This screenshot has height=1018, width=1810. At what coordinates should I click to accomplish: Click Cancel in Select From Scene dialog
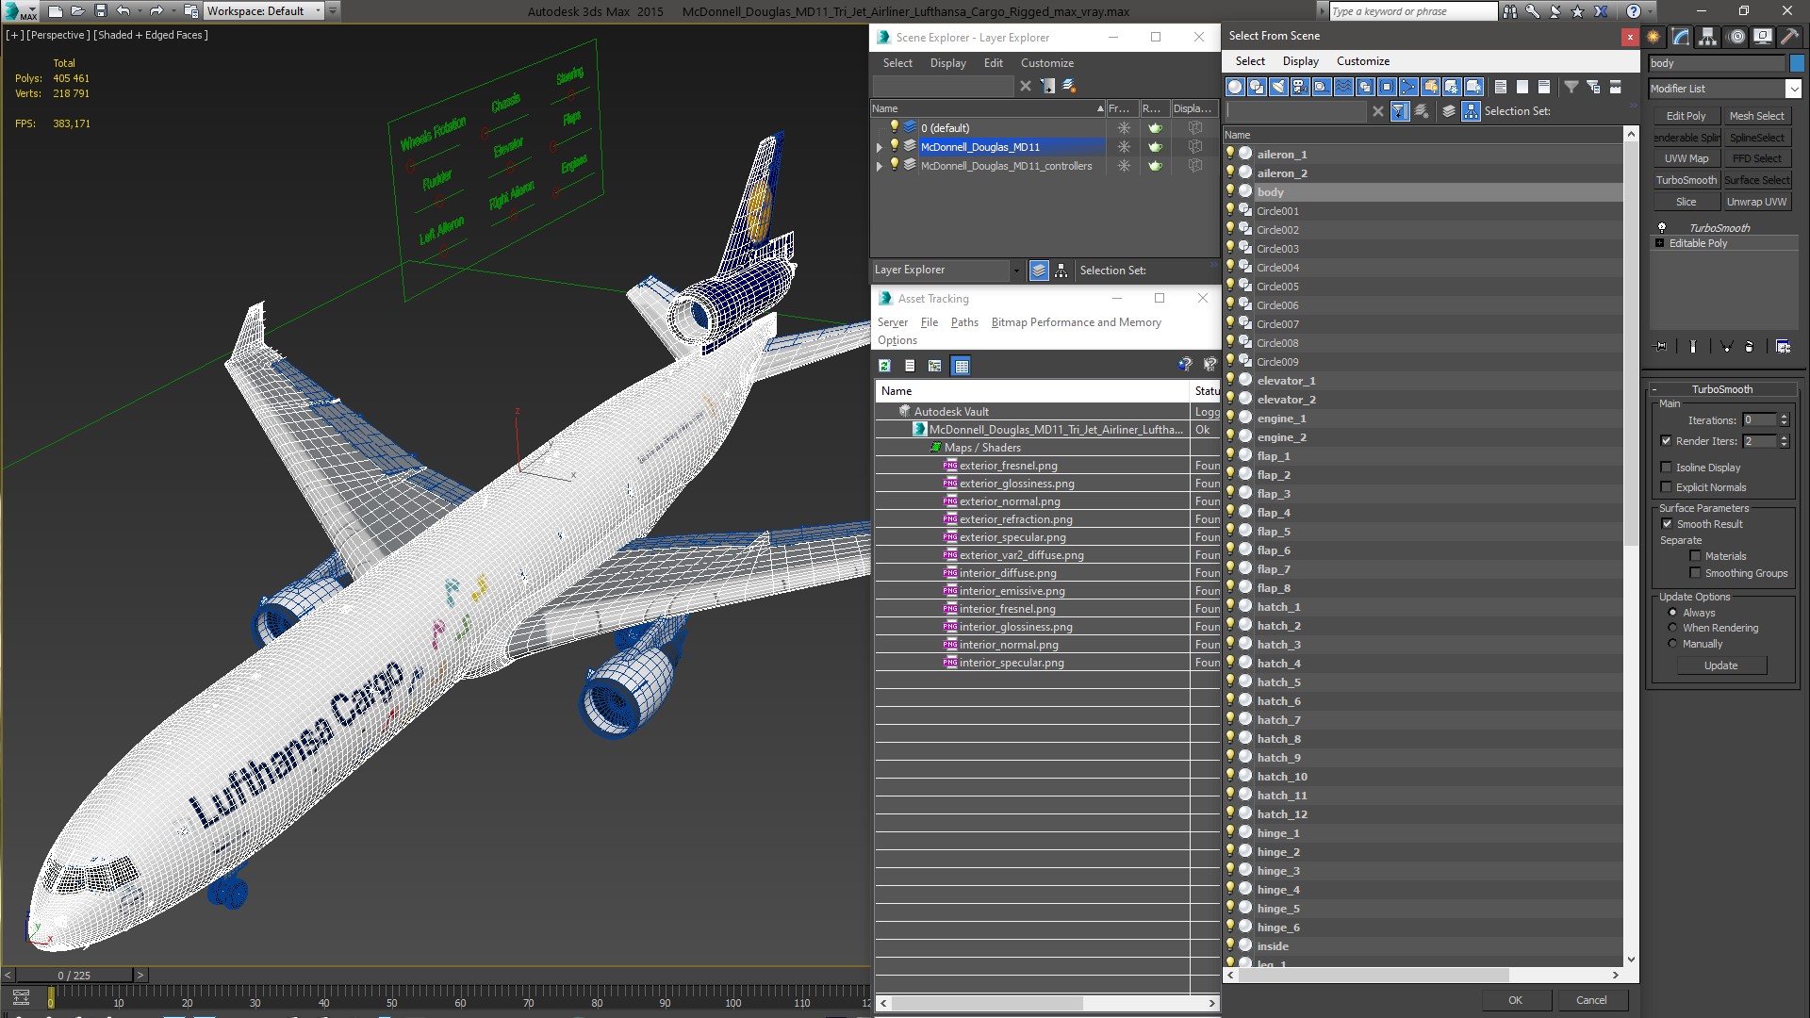coord(1591,1000)
